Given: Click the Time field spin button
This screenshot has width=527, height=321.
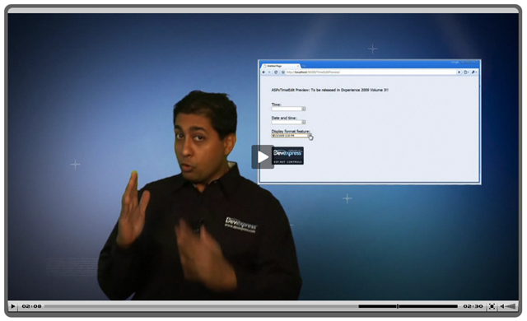Looking at the screenshot, I should coord(304,109).
